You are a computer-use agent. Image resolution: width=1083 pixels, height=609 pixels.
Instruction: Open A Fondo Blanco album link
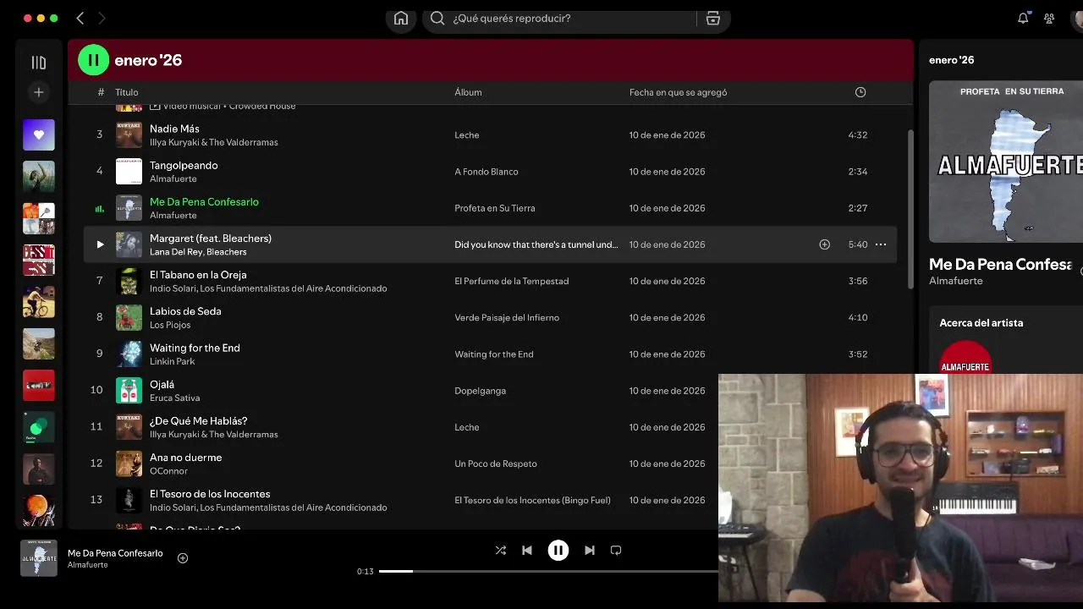coord(487,172)
